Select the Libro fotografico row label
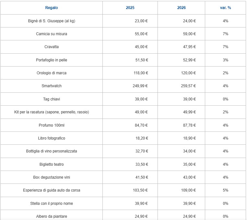The height and width of the screenshot is (220, 247). (x=52, y=138)
